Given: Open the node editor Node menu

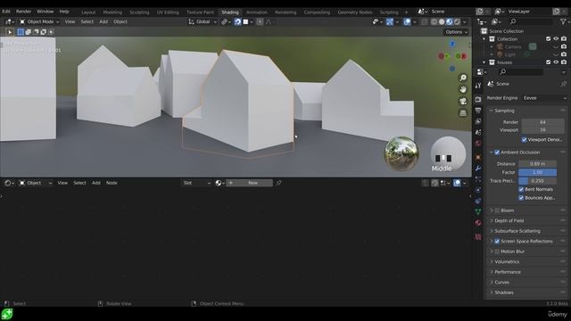Looking at the screenshot, I should (x=112, y=183).
